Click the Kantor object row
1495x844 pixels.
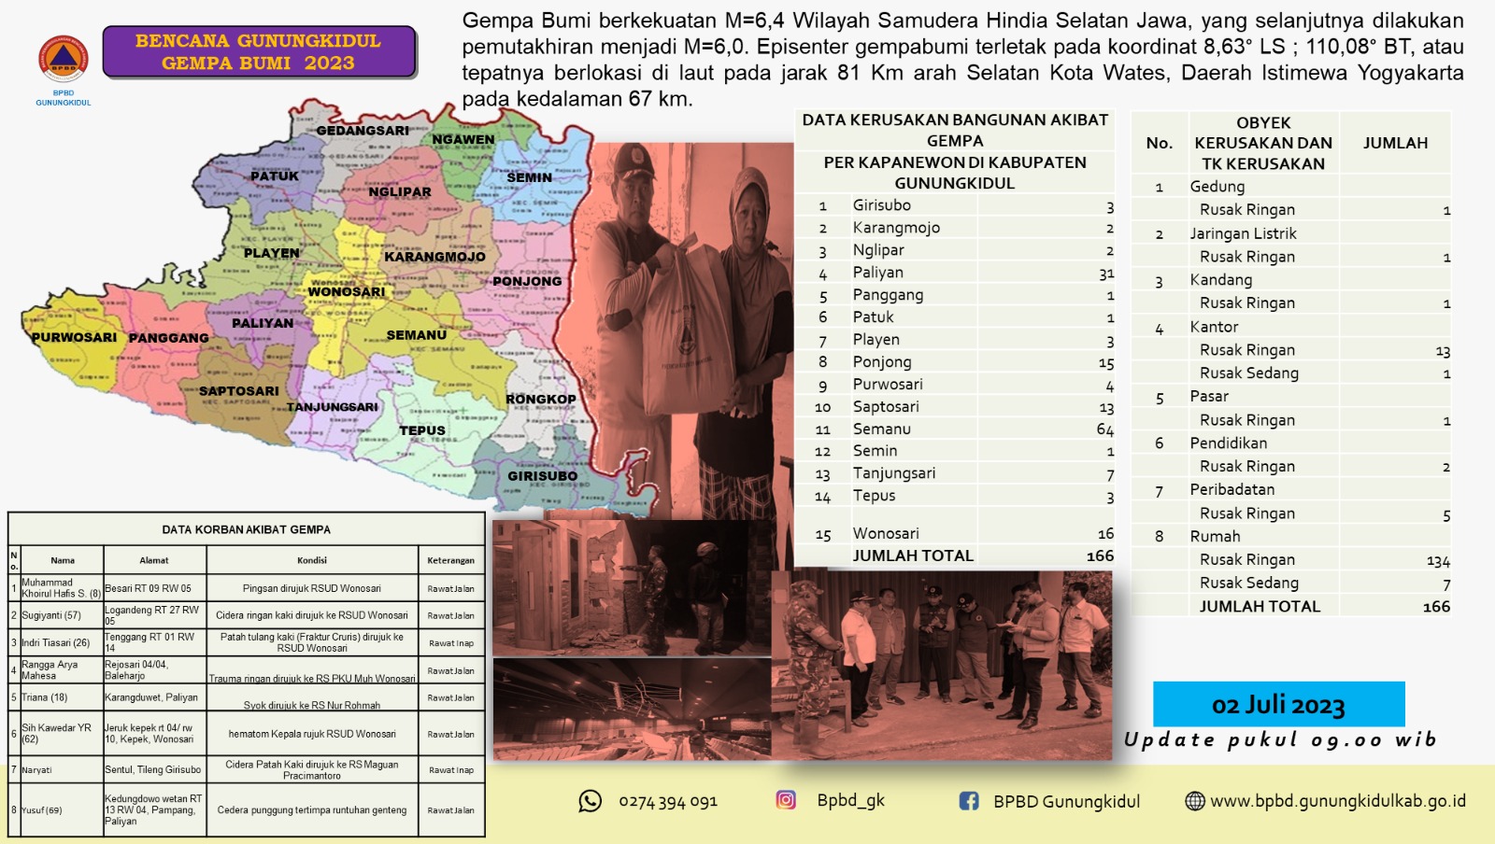(1291, 327)
